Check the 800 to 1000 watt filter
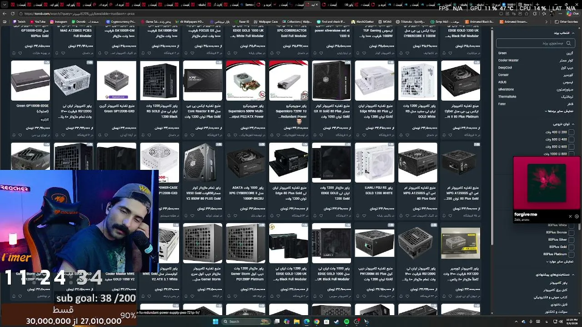 coord(571,154)
